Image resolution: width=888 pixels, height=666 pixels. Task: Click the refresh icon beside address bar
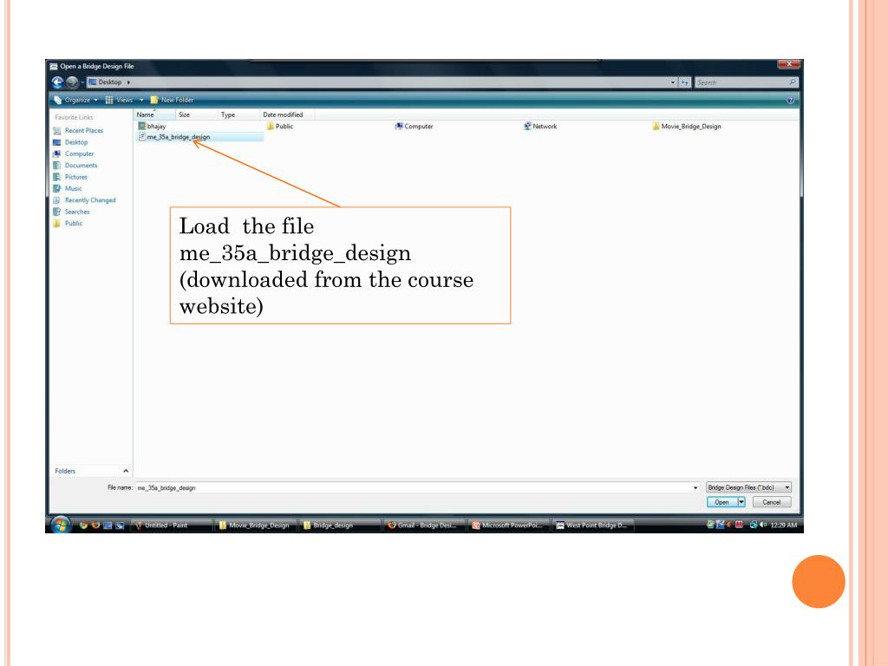tap(685, 82)
